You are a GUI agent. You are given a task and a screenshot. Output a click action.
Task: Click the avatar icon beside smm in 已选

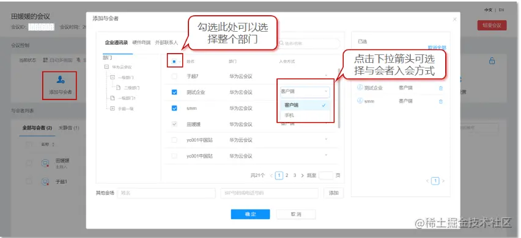point(360,101)
